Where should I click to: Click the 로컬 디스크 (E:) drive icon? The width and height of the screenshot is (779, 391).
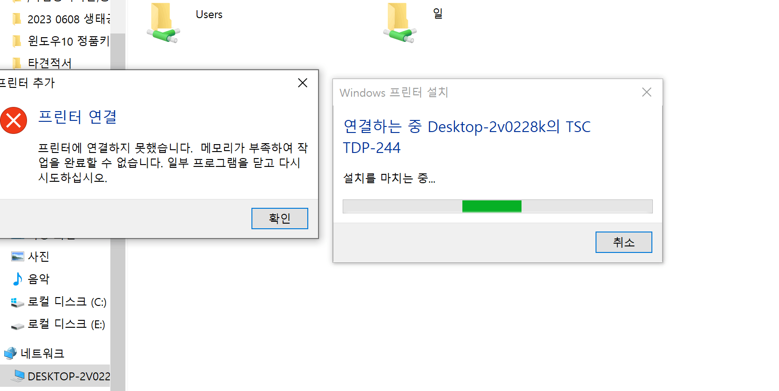[17, 326]
